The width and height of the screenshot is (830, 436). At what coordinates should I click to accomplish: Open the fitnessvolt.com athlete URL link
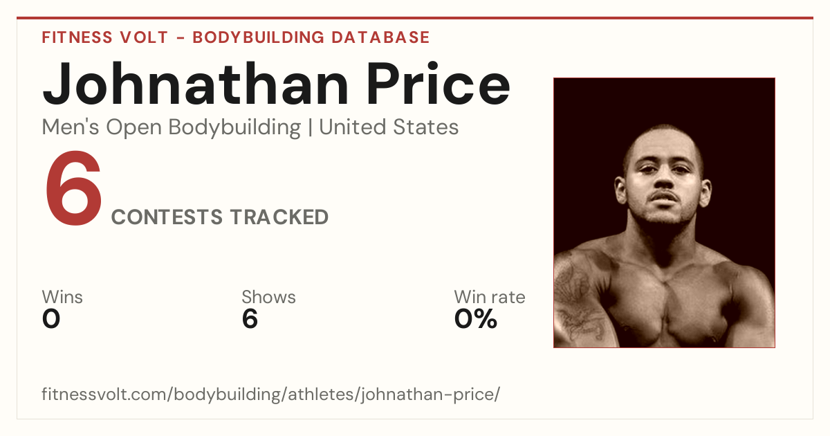(270, 394)
